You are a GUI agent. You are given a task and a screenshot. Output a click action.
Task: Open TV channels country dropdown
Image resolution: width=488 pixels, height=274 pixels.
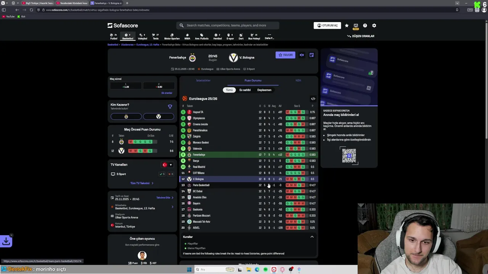click(x=167, y=165)
